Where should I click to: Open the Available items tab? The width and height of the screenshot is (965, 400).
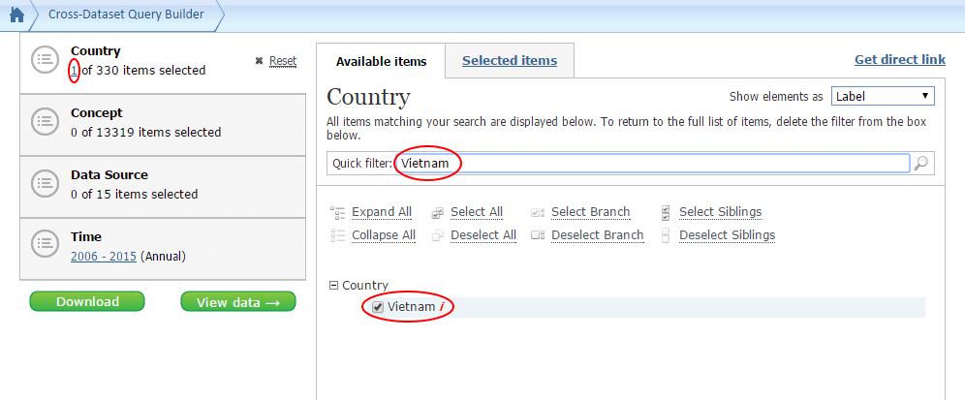point(381,61)
